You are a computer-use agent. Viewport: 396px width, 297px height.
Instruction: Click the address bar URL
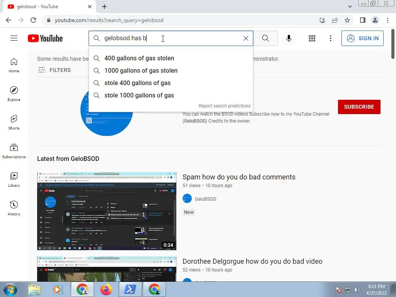(109, 20)
